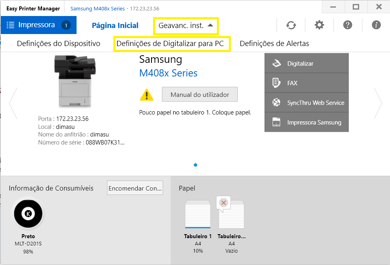Click the Manual do utilizador button

click(200, 94)
